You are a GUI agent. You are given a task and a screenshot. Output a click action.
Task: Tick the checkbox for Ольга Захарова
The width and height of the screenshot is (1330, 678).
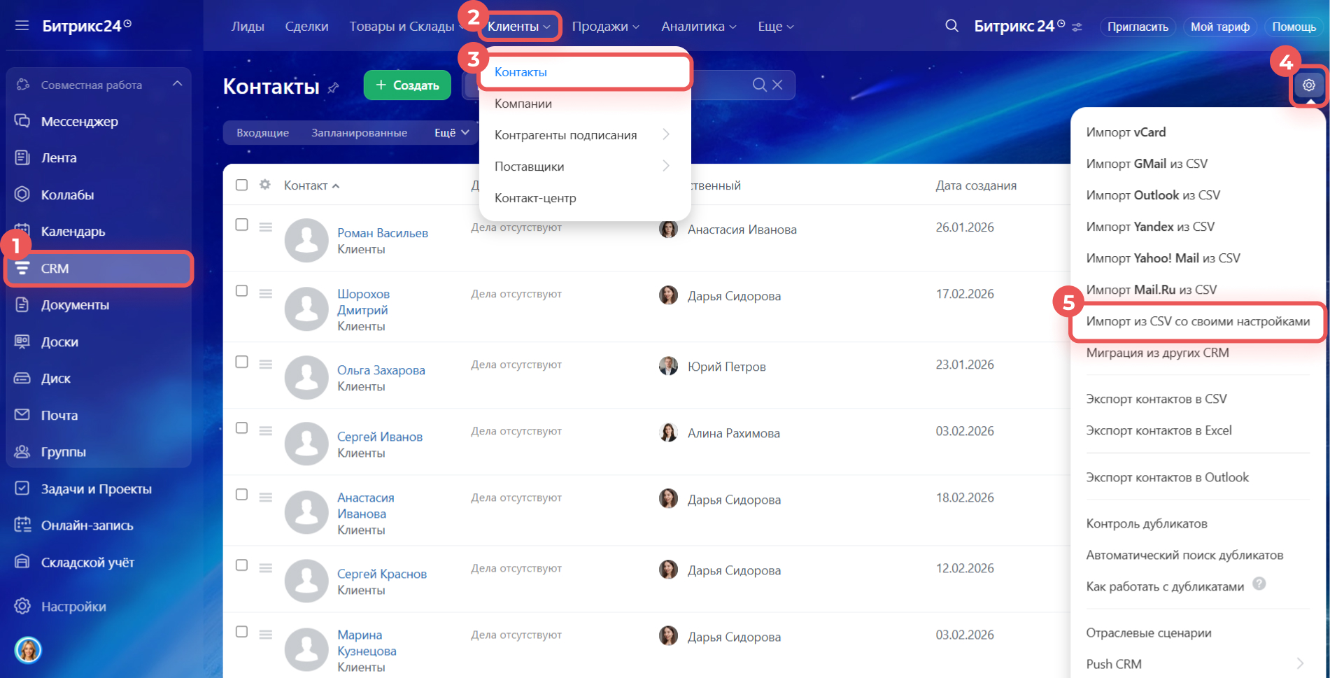click(241, 362)
